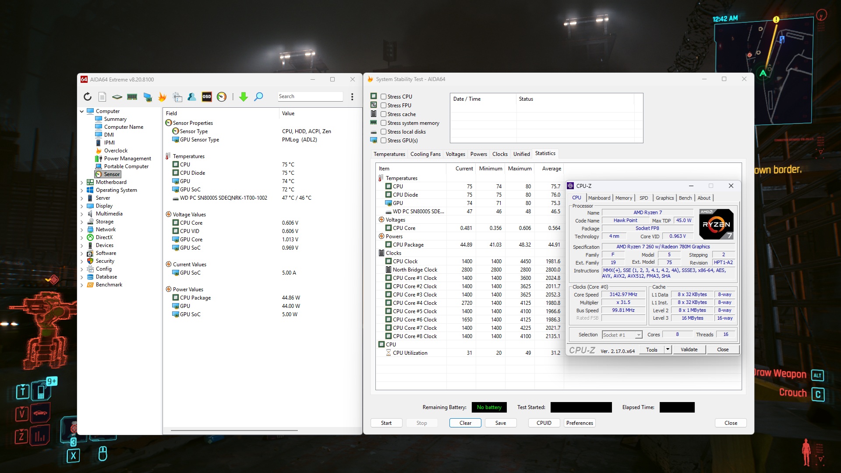Image resolution: width=841 pixels, height=473 pixels.
Task: Click the Refresh icon in AIDA64 toolbar
Action: point(88,97)
